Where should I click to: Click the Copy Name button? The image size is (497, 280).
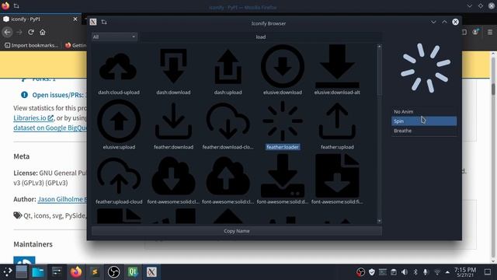(x=237, y=231)
